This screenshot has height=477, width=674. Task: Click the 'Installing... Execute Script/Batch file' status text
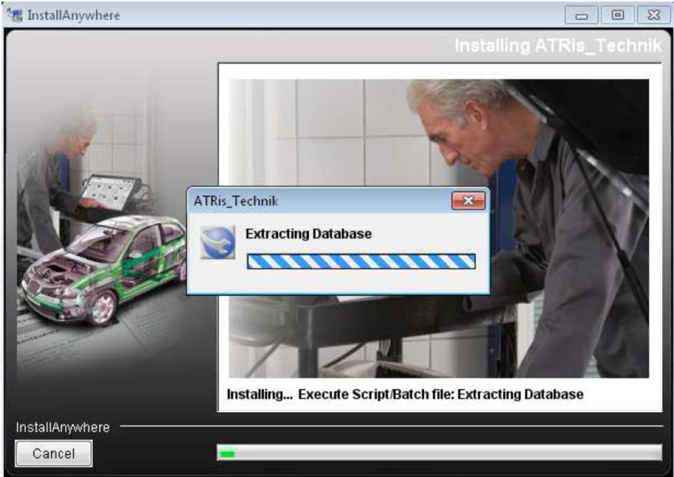[x=405, y=394]
